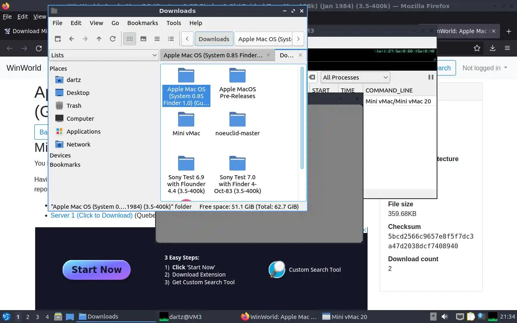The image size is (517, 323).
Task: Open the View menu in file manager
Action: point(96,23)
